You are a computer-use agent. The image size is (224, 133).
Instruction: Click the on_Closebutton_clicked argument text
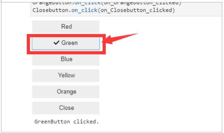tap(136, 10)
